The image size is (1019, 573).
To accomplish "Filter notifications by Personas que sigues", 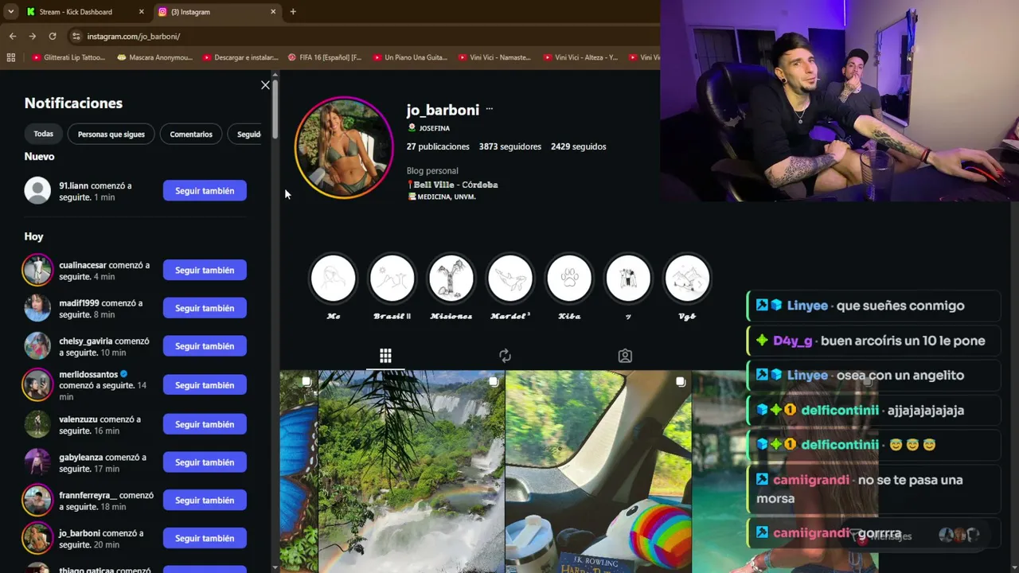I will click(111, 134).
